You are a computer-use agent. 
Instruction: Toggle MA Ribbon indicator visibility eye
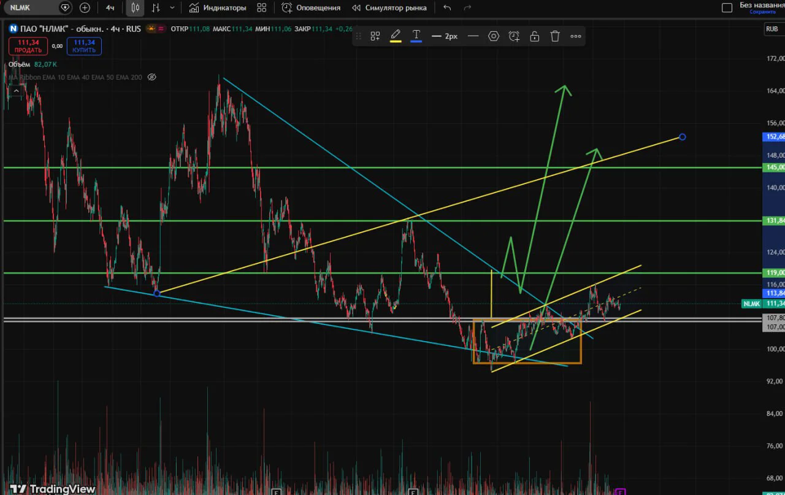152,77
